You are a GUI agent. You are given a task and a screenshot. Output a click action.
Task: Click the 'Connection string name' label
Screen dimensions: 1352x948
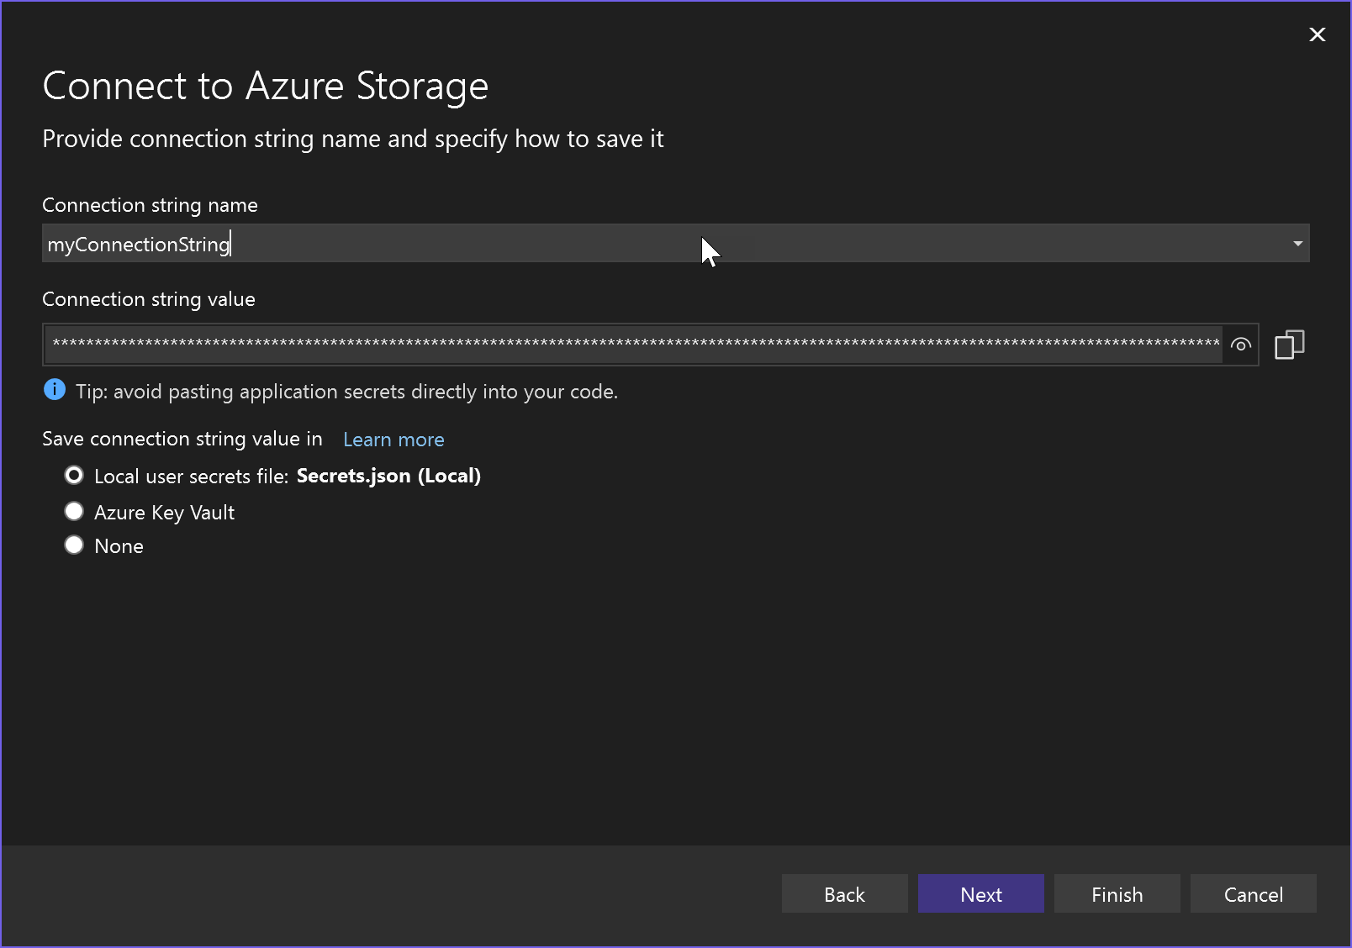click(x=150, y=205)
